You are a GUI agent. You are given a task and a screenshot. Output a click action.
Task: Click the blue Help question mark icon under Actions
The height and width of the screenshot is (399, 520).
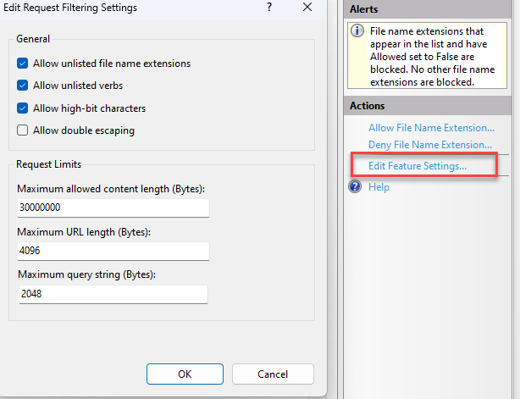coord(357,186)
